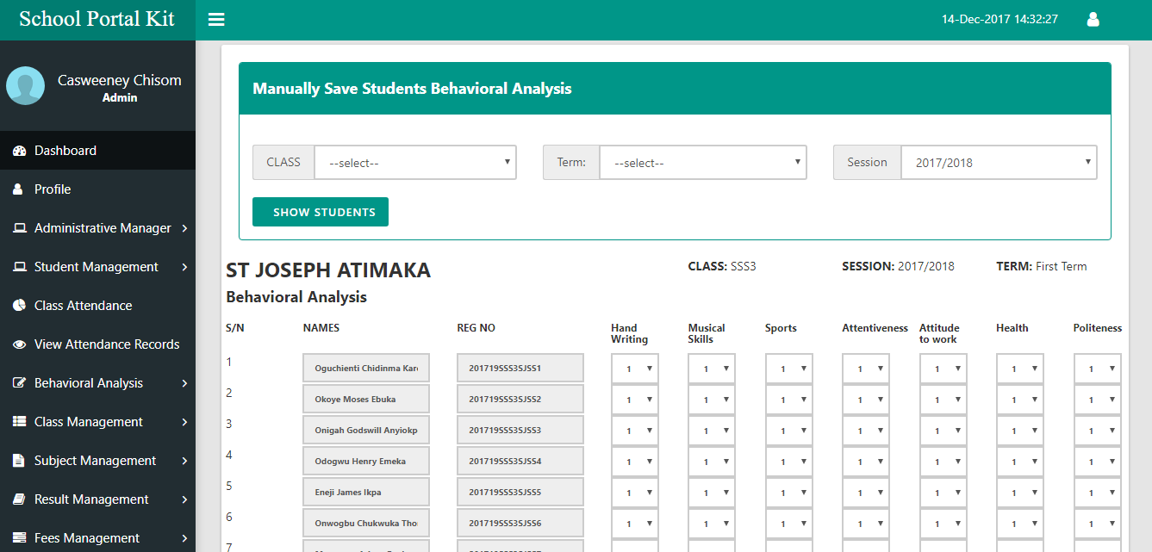The image size is (1152, 552).
Task: Click the Class Attendance pie chart icon
Action: click(x=19, y=306)
